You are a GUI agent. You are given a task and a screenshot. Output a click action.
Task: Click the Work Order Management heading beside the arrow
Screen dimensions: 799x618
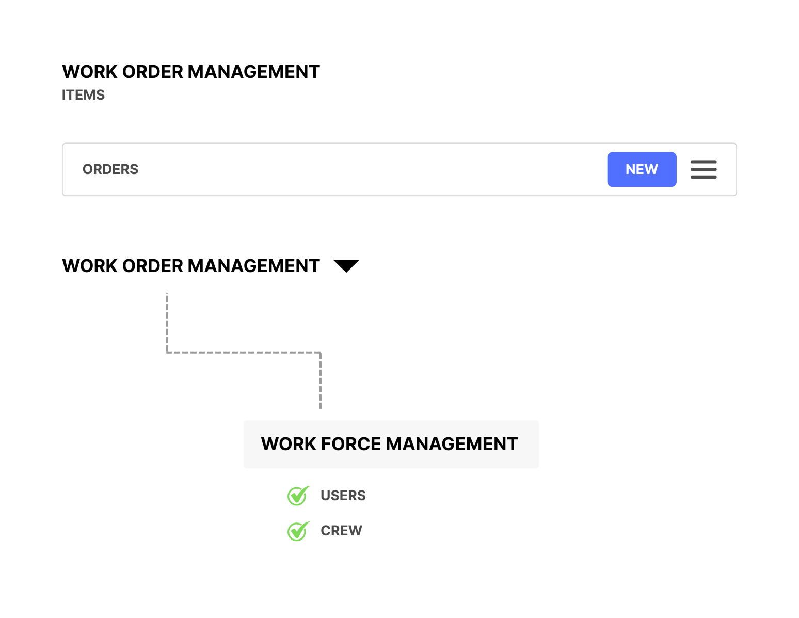pos(191,266)
